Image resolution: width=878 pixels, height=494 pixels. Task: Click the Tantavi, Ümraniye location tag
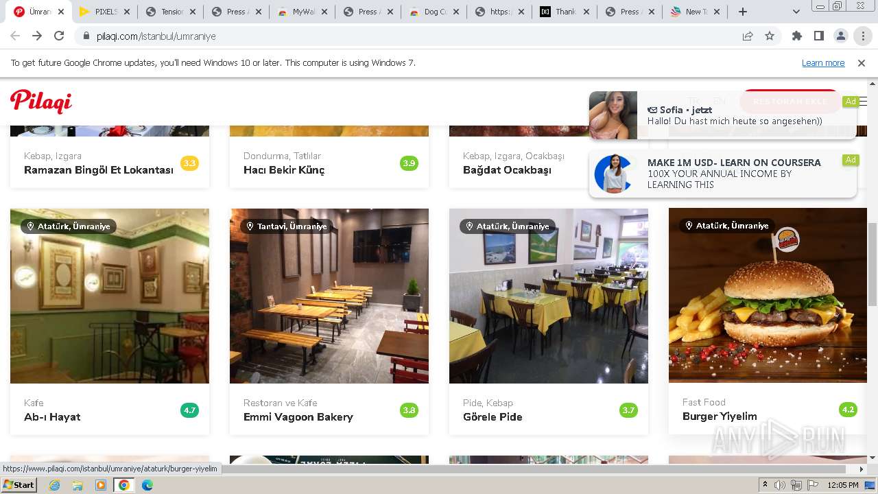pyautogui.click(x=287, y=226)
